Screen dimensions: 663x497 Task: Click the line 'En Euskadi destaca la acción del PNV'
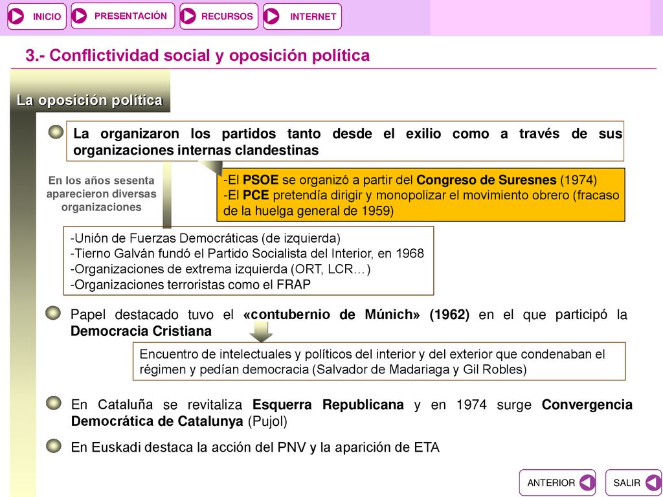pos(255,447)
